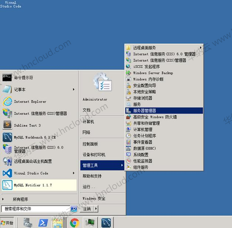The height and width of the screenshot is (228, 232).
Task: Click the 服务 gear icon
Action: (x=128, y=104)
